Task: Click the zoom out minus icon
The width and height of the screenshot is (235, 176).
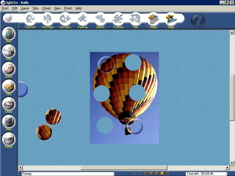Action: click(x=145, y=173)
